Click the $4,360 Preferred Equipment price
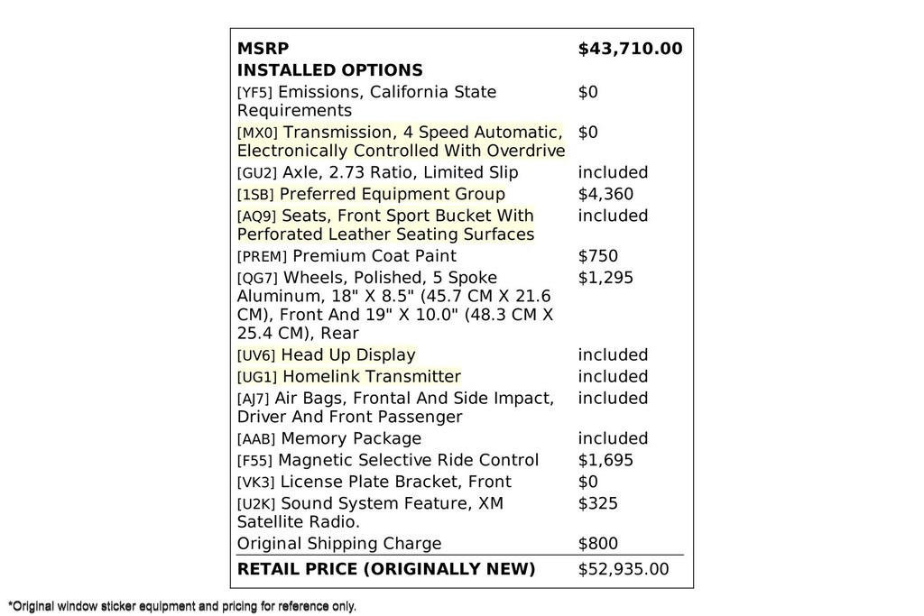Screen dimensions: 924x616 pos(605,194)
